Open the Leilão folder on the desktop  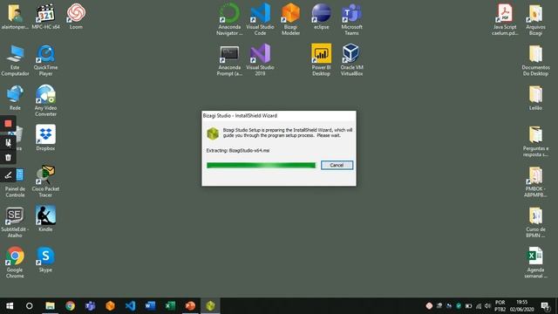pos(535,98)
